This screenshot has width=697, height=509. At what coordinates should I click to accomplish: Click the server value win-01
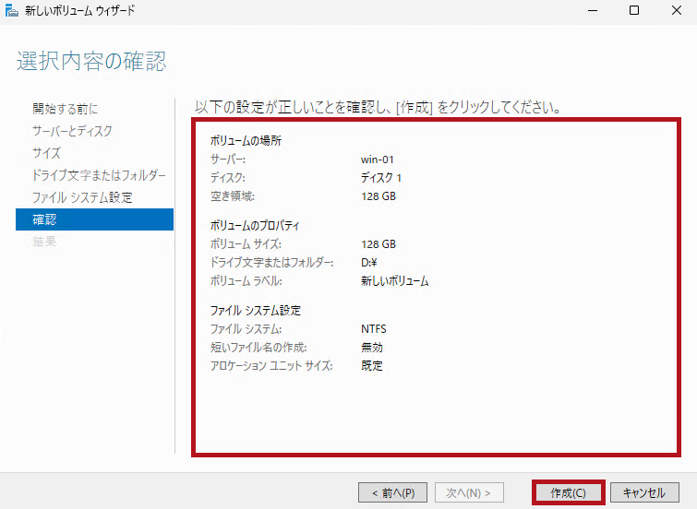[x=378, y=160]
